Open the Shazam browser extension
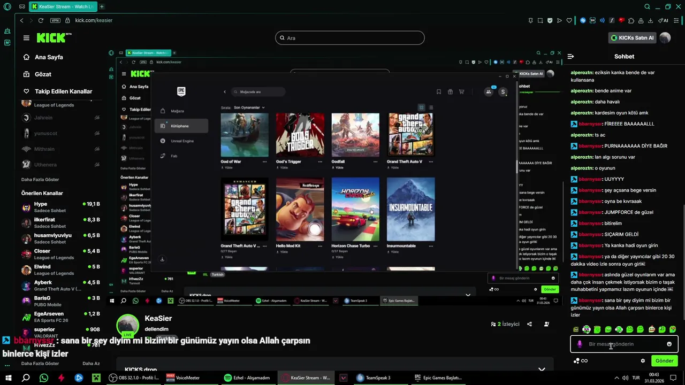685x385 pixels. click(583, 20)
